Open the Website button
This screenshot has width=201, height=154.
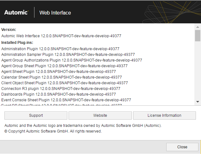[x=100, y=115]
